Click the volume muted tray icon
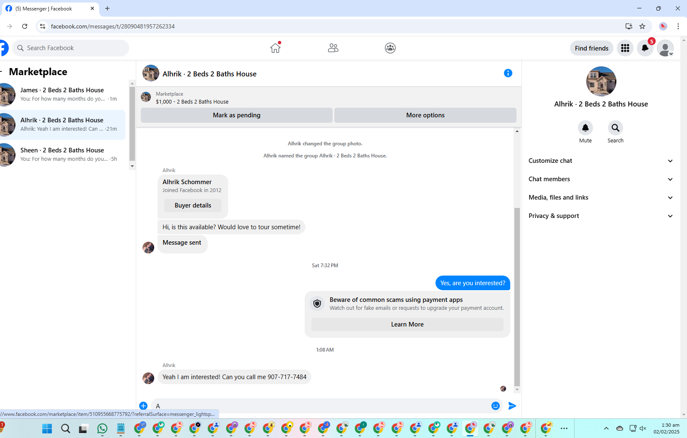The height and width of the screenshot is (438, 687). tap(643, 428)
